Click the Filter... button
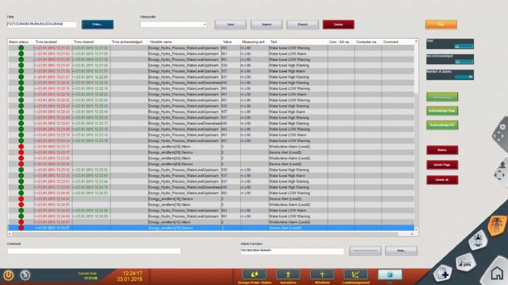Image resolution: width=508 pixels, height=285 pixels. 97,25
